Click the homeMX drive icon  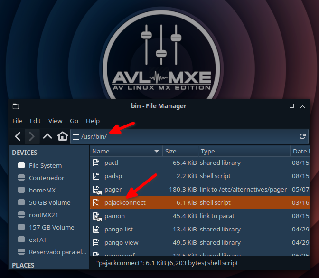point(21,190)
